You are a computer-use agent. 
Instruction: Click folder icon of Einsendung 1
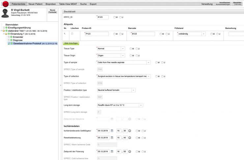[x=6, y=34]
